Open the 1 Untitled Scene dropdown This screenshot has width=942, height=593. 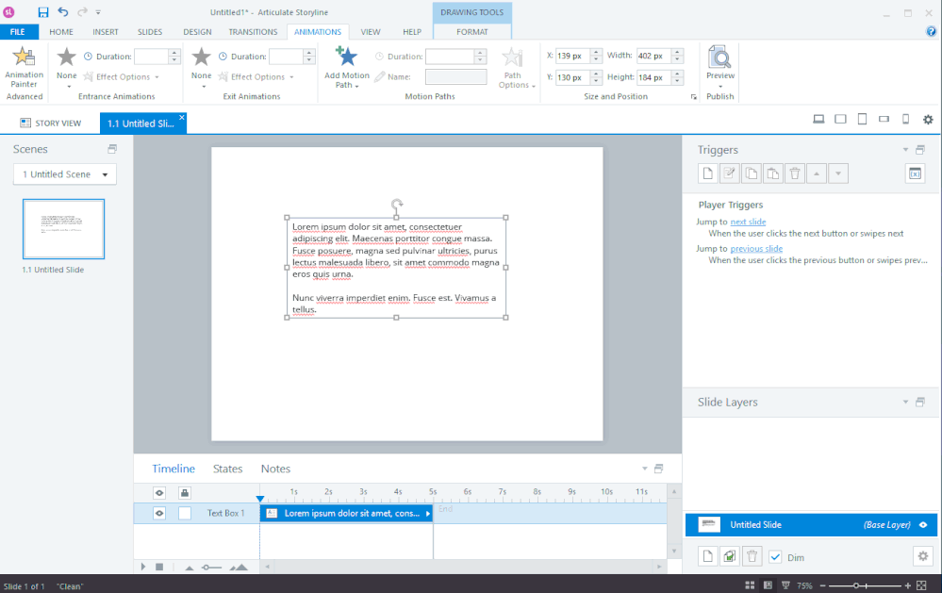(64, 174)
